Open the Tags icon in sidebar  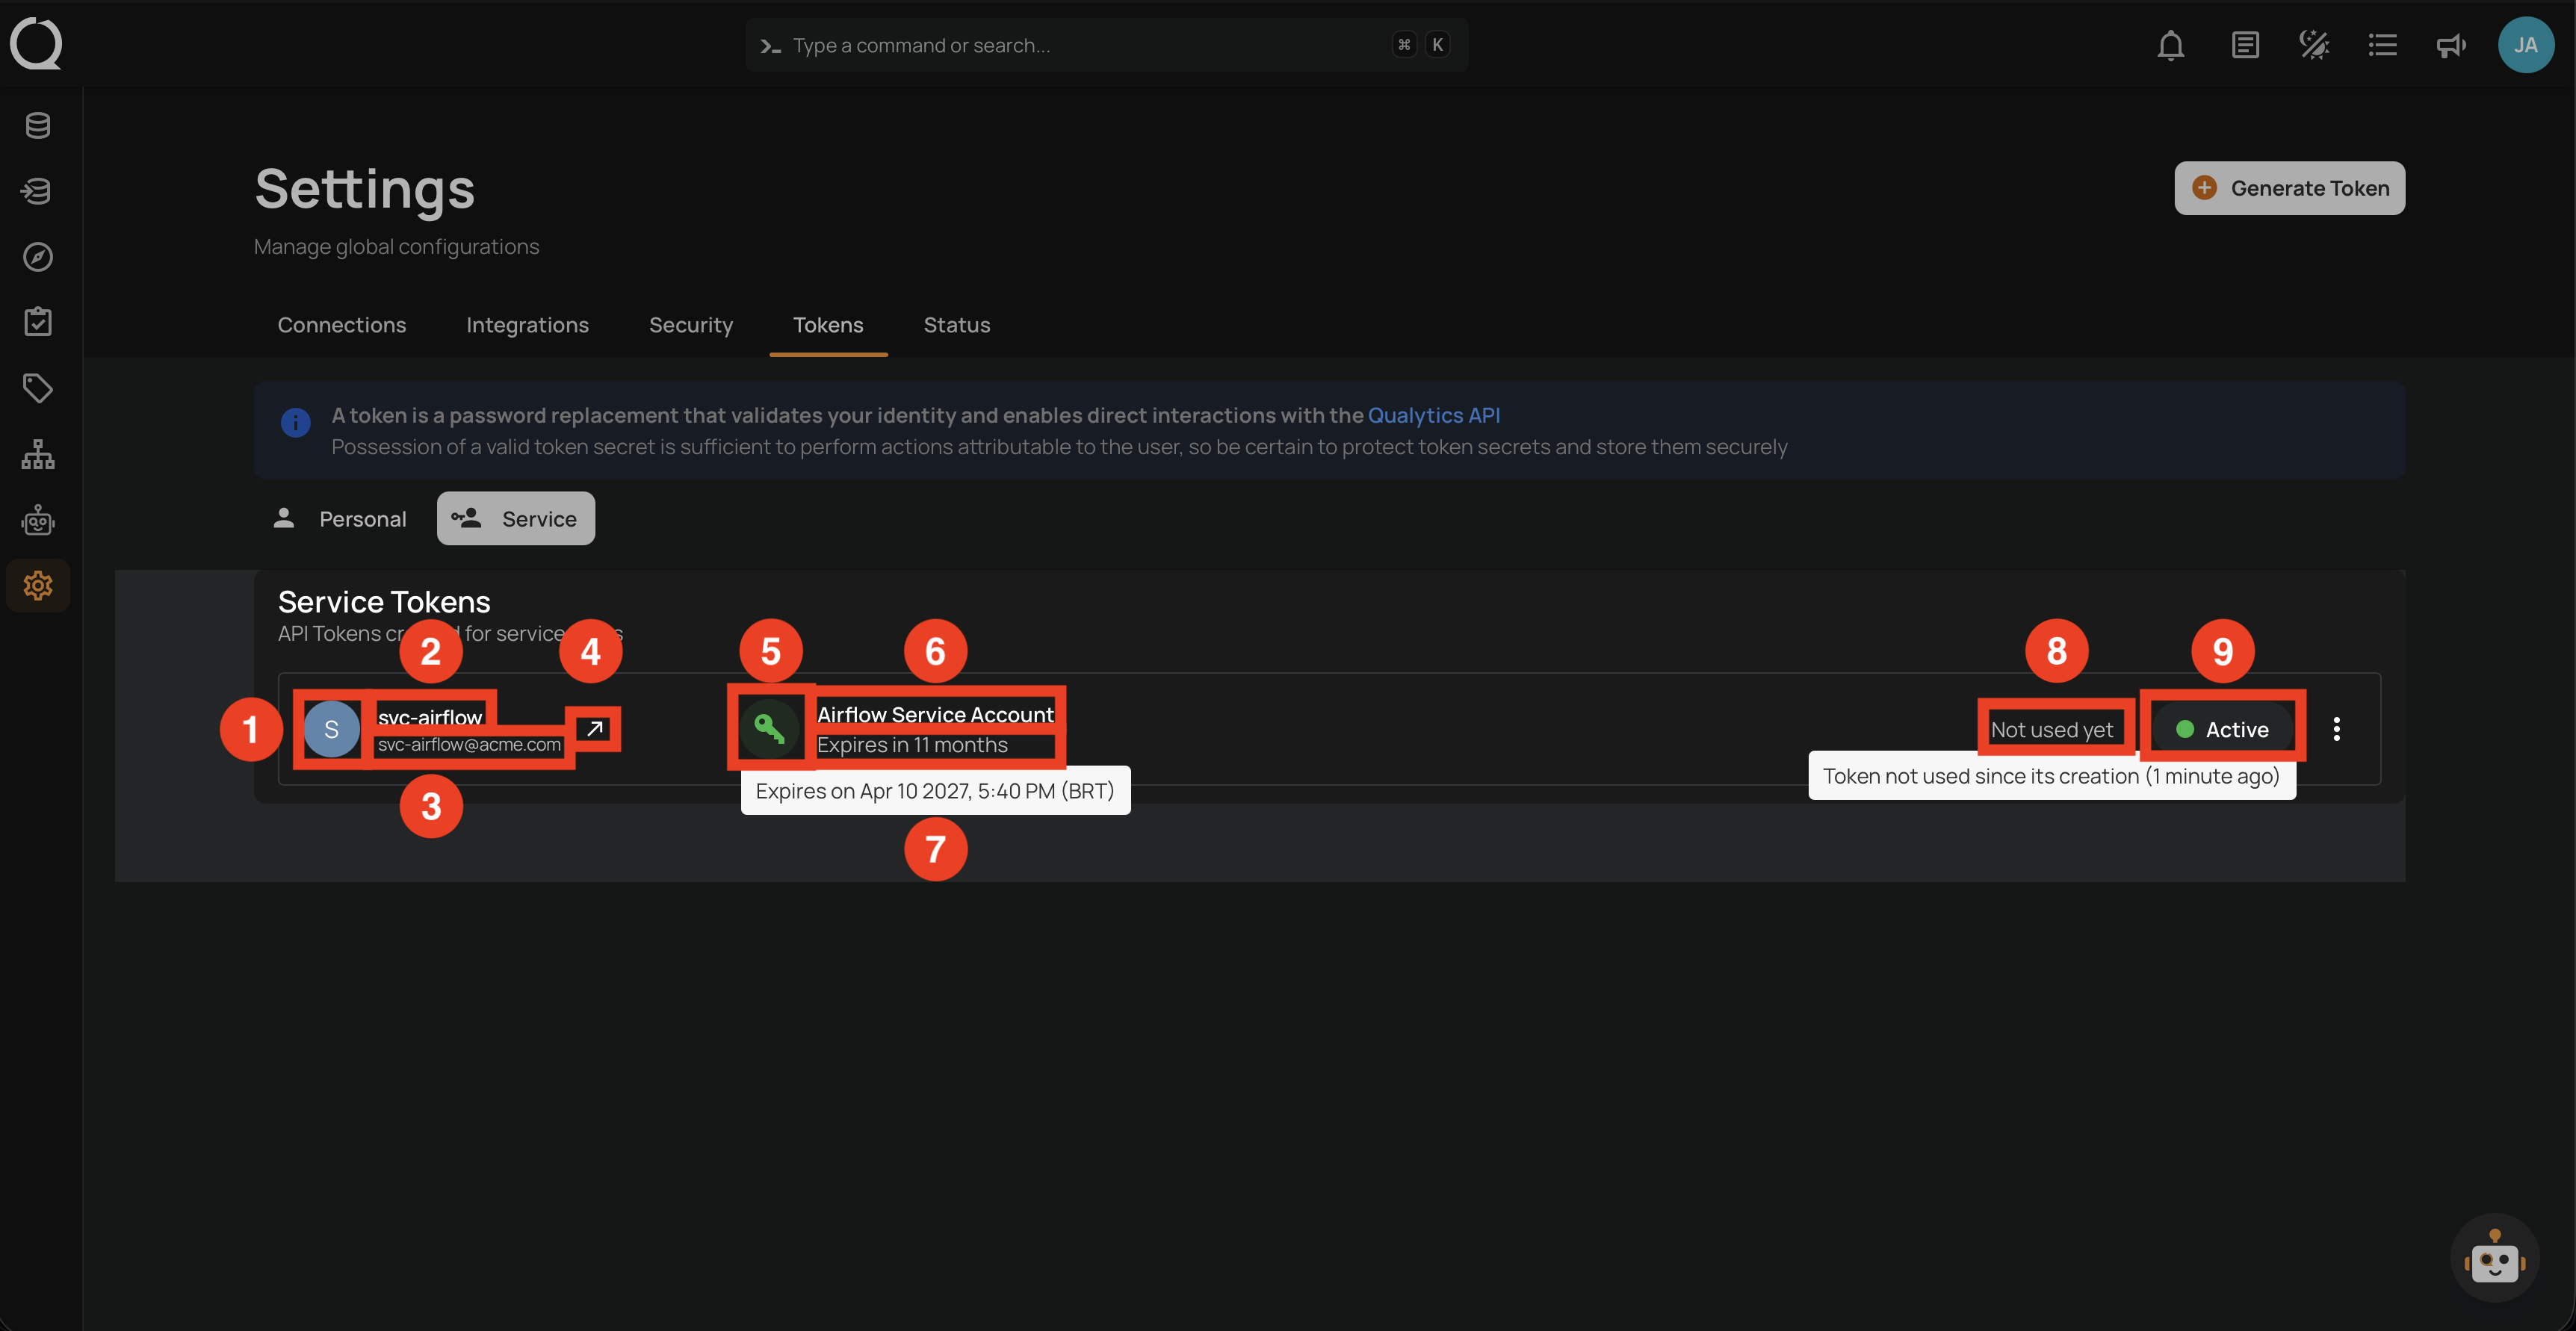38,388
